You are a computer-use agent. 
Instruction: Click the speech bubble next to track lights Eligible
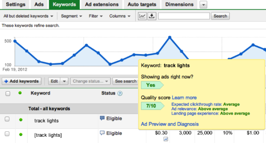tap(102, 118)
